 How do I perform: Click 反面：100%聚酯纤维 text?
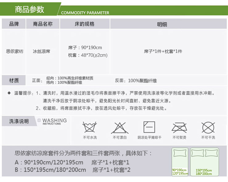(136, 81)
